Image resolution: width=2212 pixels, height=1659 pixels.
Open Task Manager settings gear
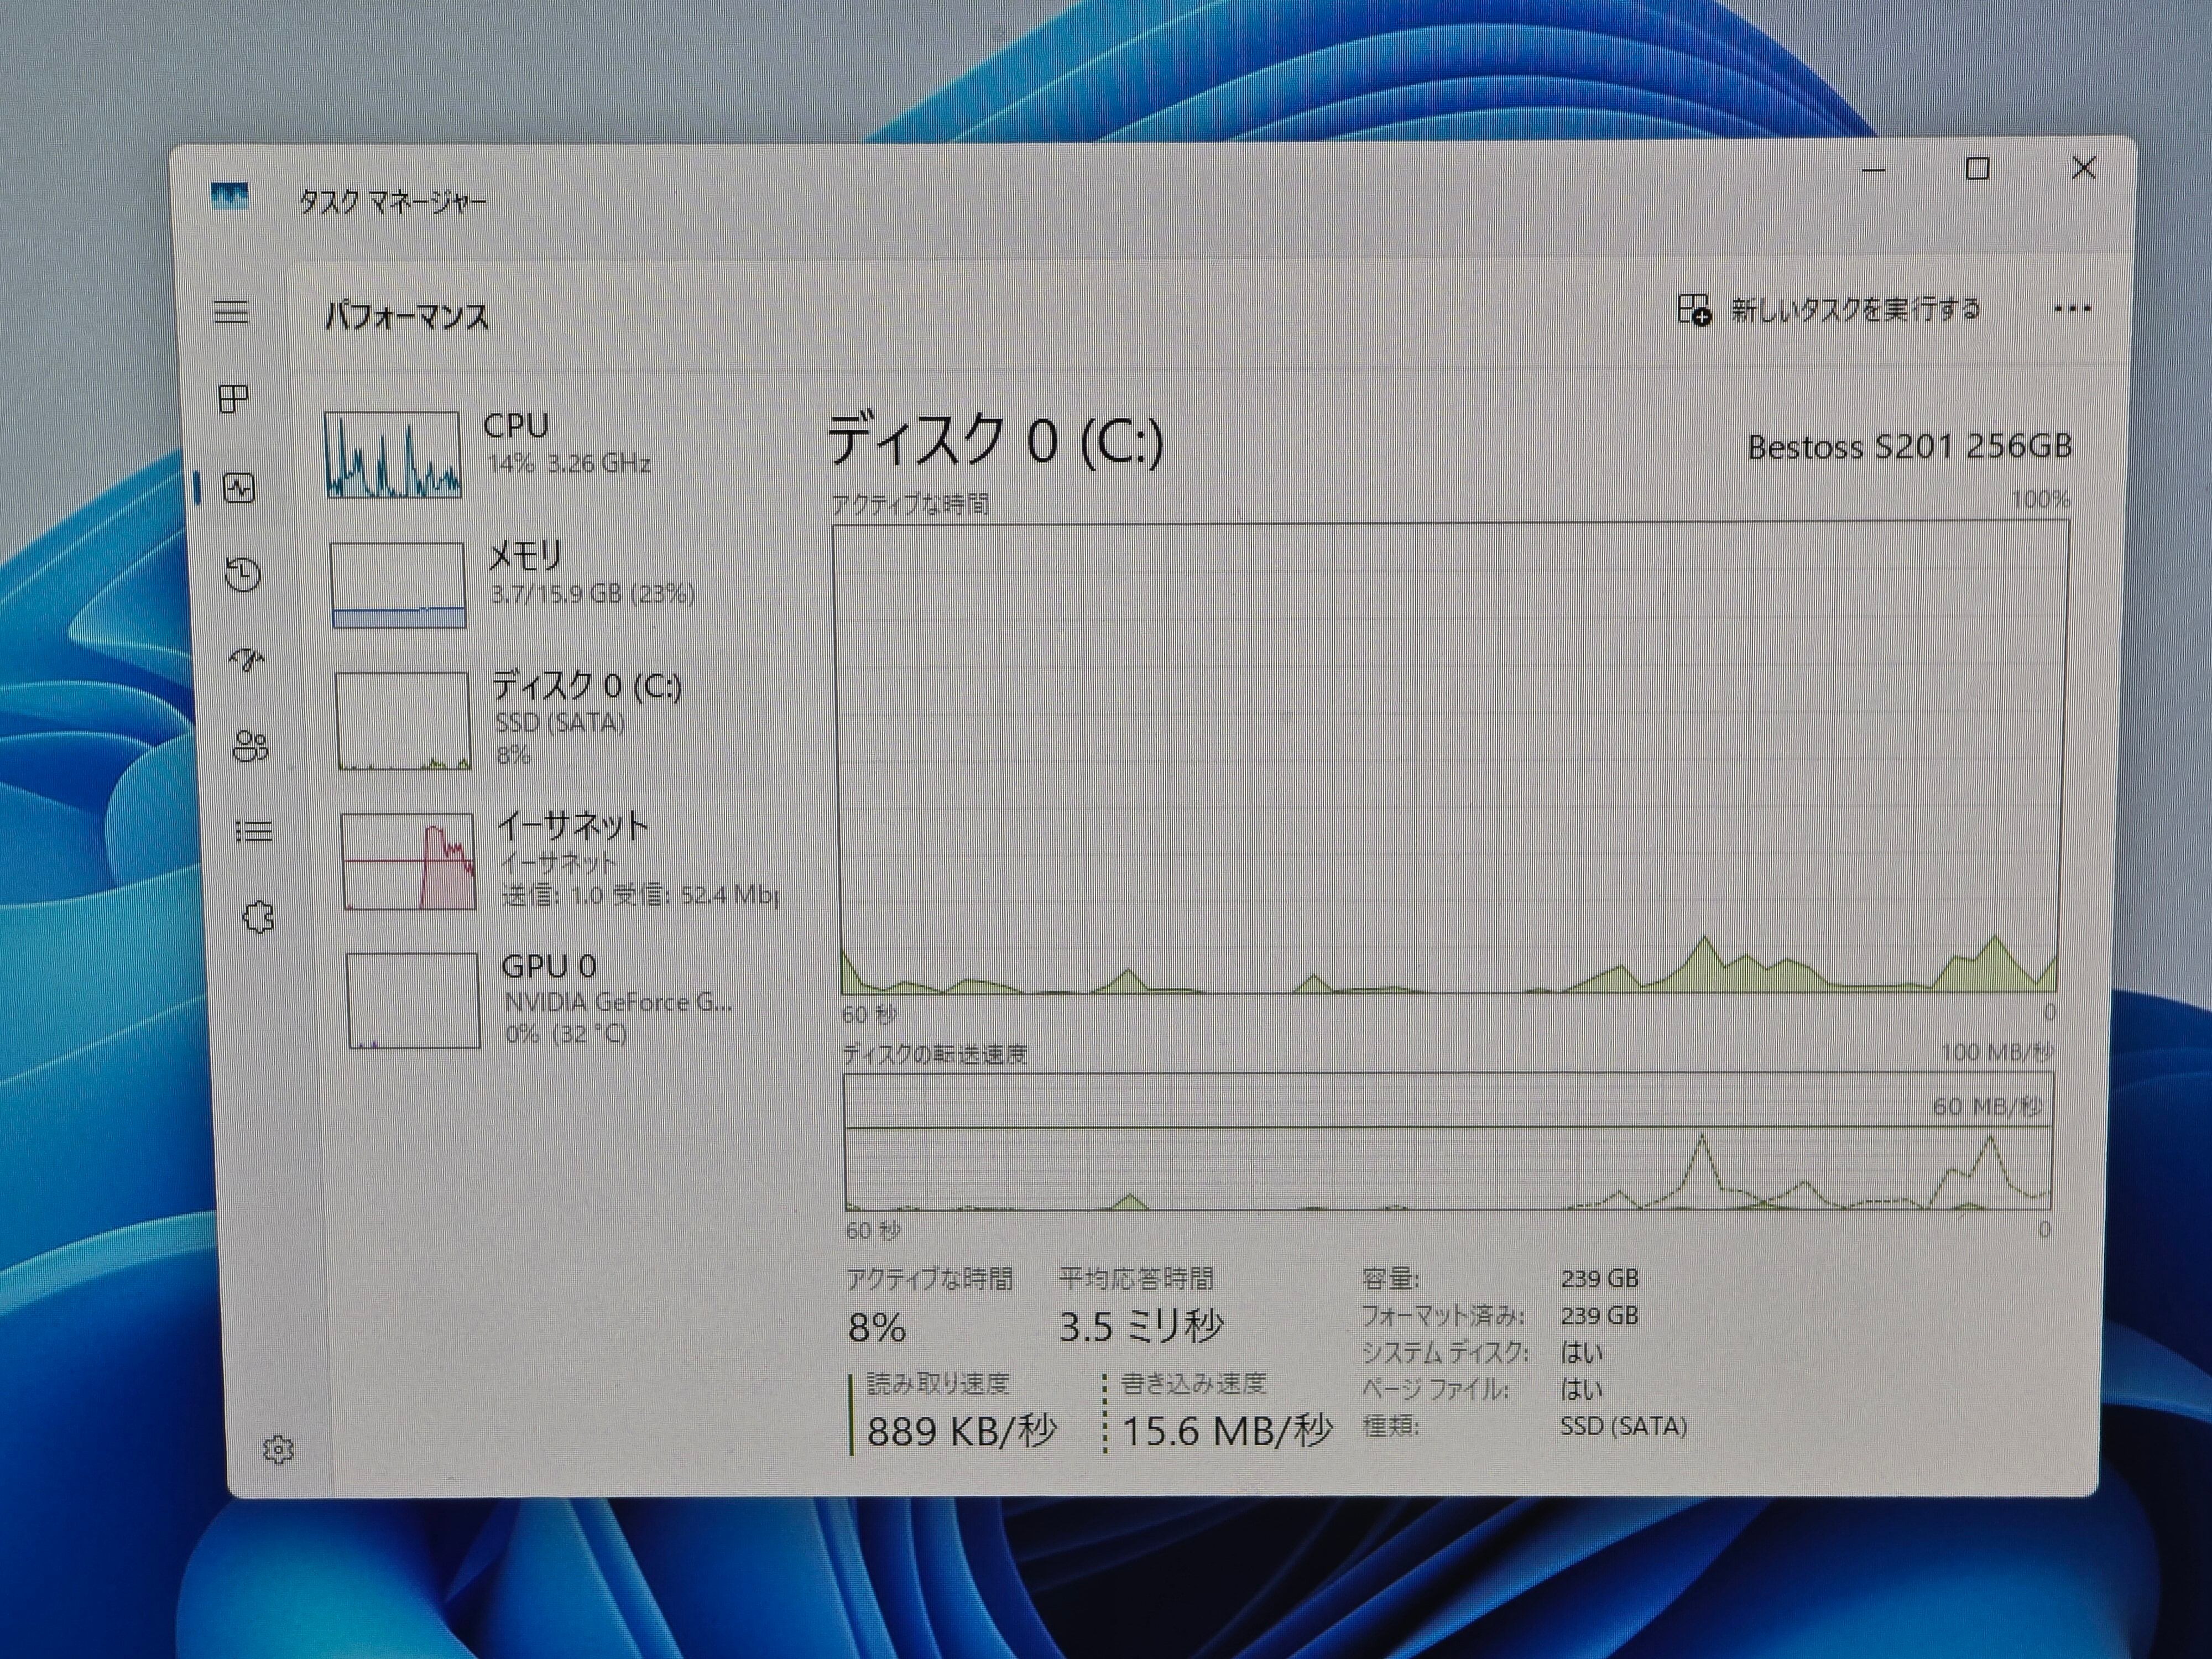278,1449
